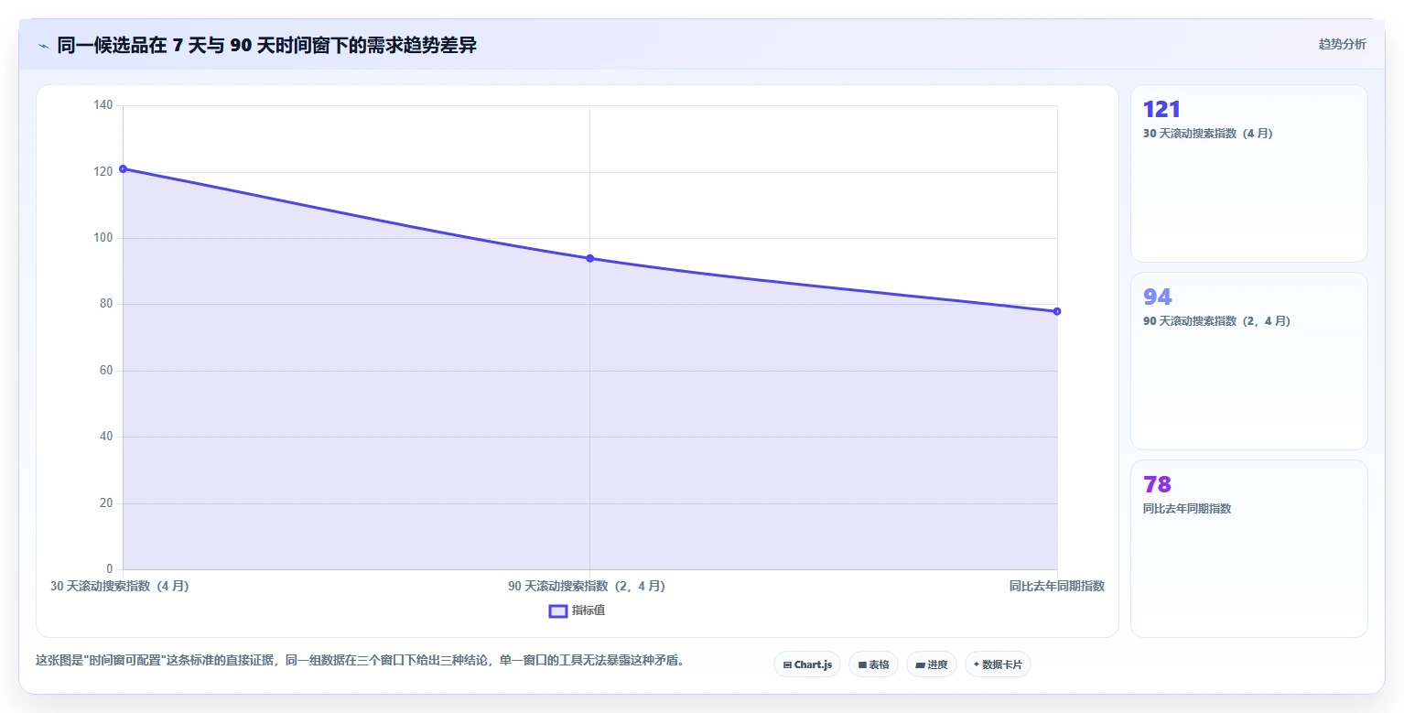Click y-axis tick label 100
This screenshot has width=1404, height=713.
(103, 238)
